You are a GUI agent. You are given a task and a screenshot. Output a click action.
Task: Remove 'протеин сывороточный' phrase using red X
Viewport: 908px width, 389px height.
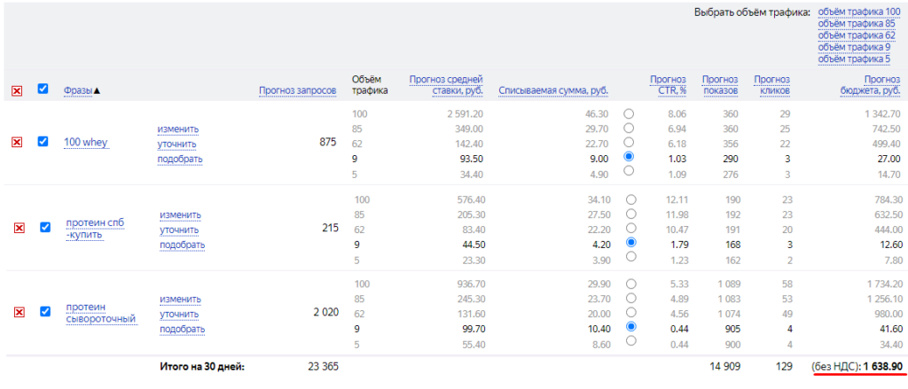(x=17, y=312)
